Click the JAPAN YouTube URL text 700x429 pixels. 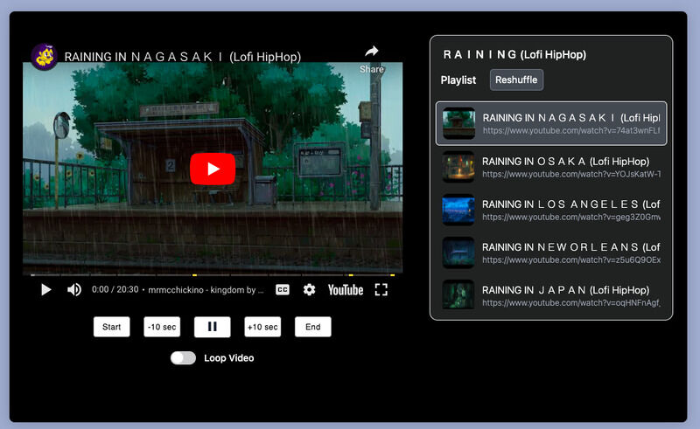coord(571,303)
